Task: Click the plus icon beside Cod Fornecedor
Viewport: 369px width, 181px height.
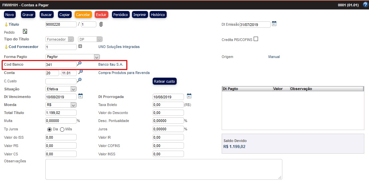Action: pos(80,46)
